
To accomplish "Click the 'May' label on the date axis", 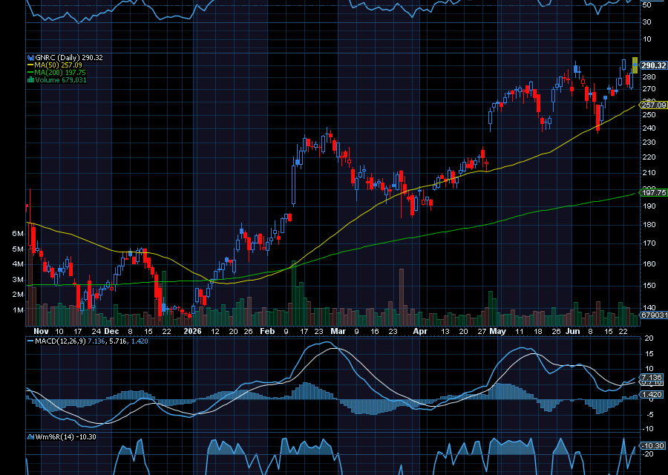I will [497, 332].
